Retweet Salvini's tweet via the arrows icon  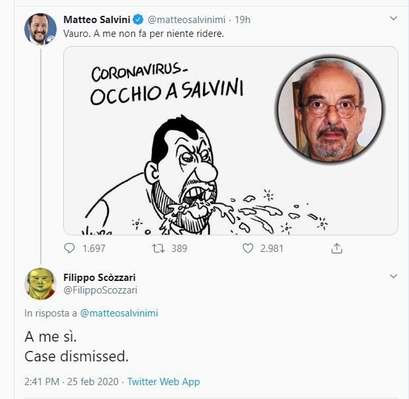[158, 249]
